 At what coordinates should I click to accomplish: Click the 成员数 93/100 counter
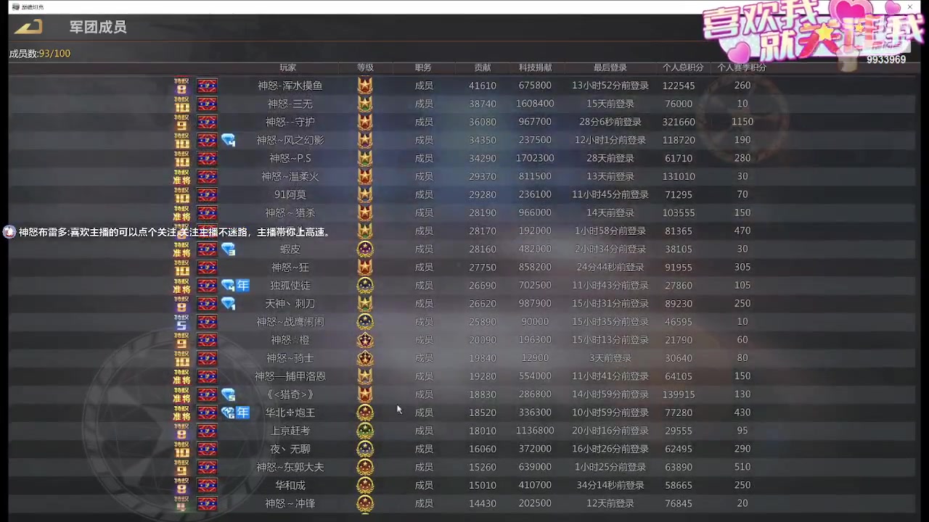click(40, 53)
